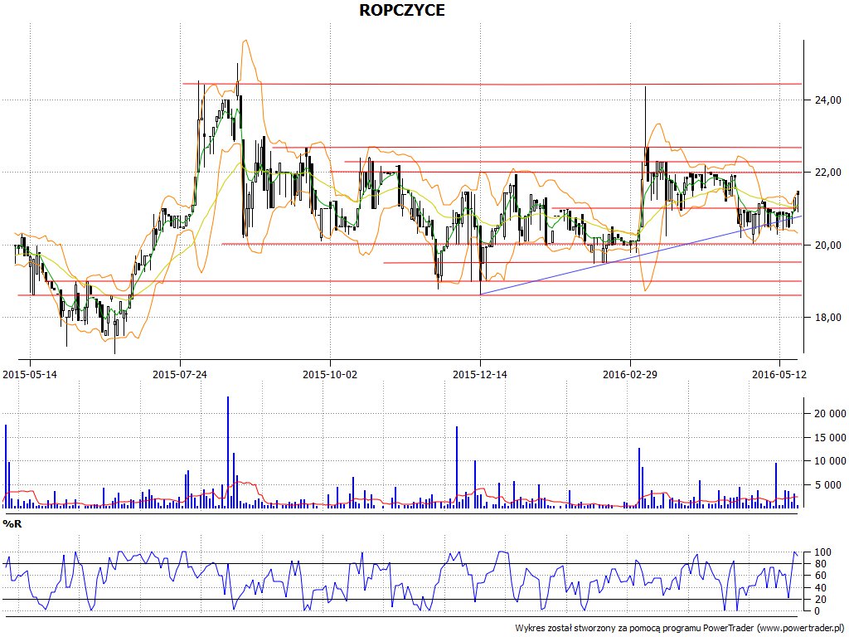
Task: Click the 20 level on %R axis
Action: (x=821, y=600)
